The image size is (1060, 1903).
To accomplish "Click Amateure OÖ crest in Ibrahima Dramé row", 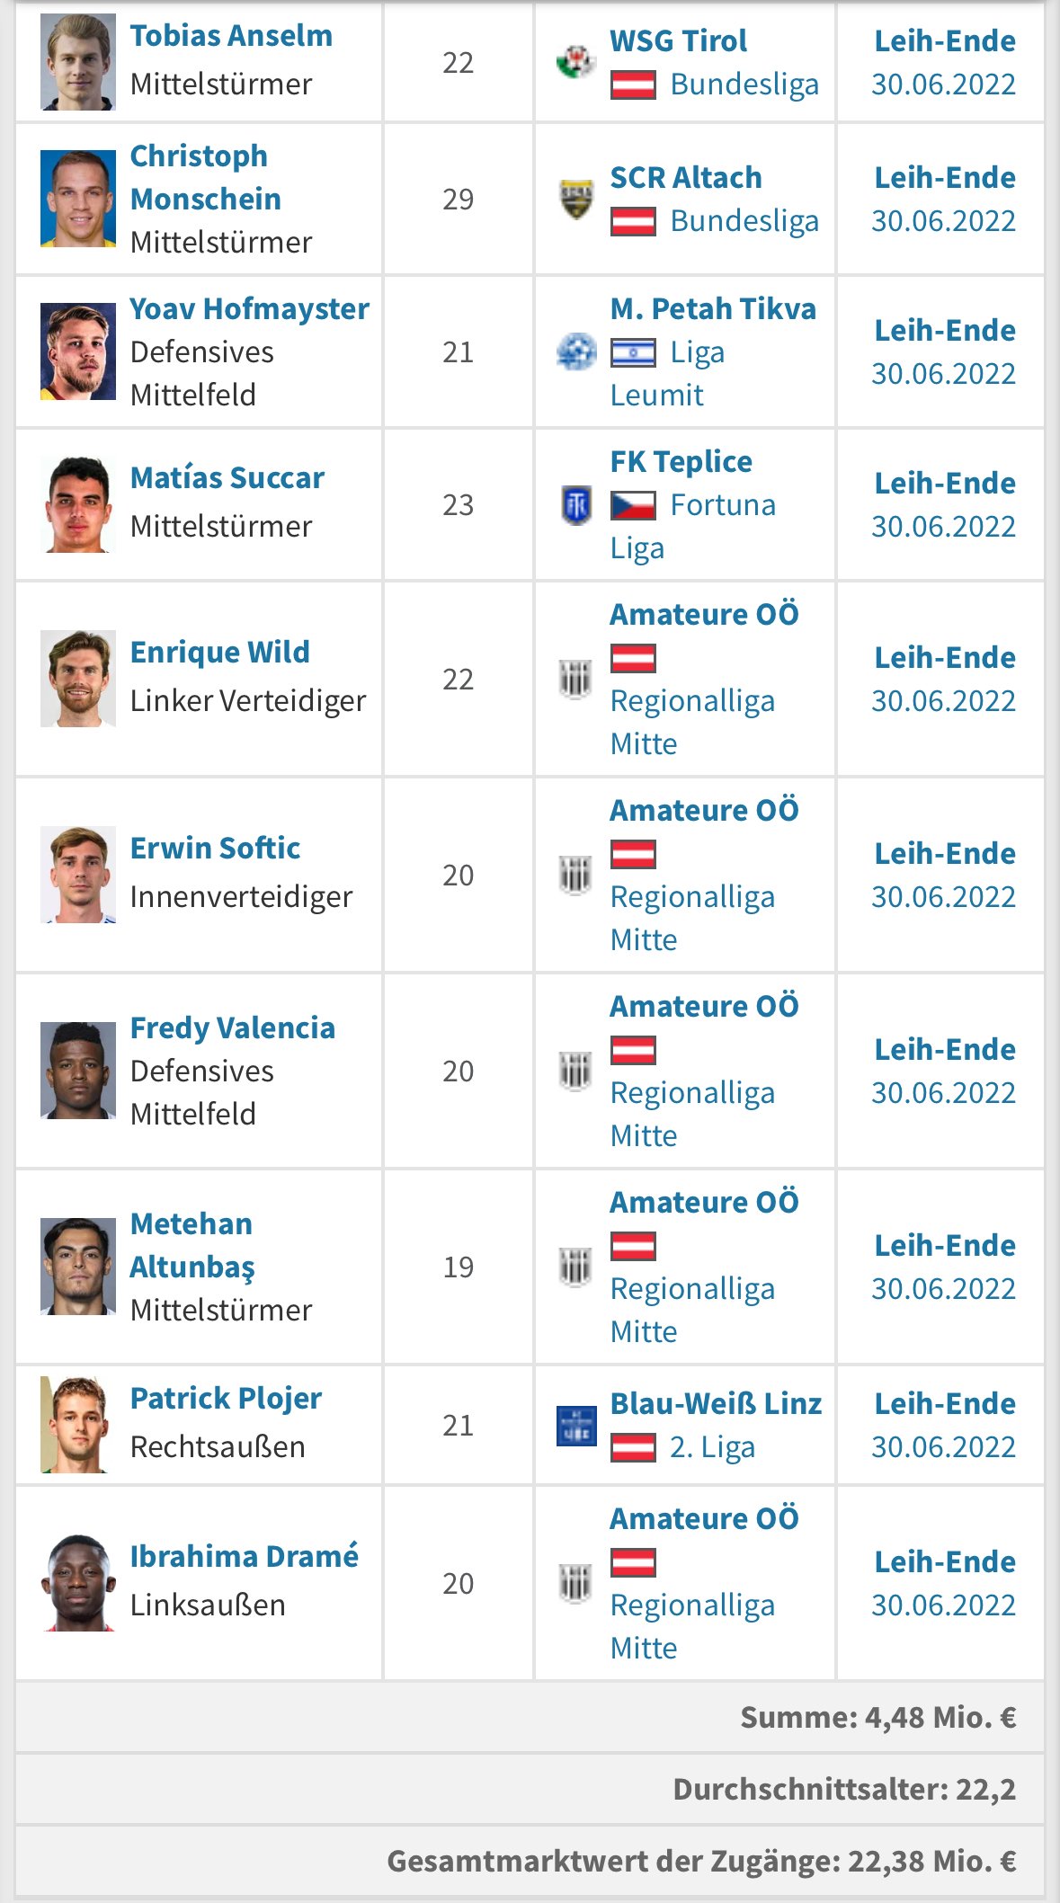I will pos(575,1583).
